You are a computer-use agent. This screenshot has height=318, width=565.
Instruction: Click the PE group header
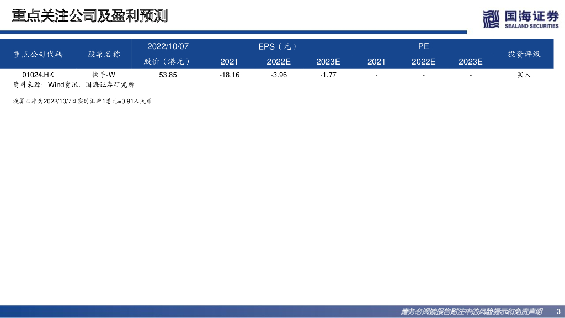[x=423, y=46]
